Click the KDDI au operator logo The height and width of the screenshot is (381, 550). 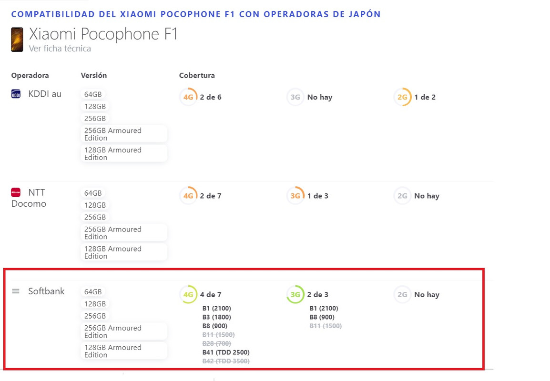click(16, 94)
